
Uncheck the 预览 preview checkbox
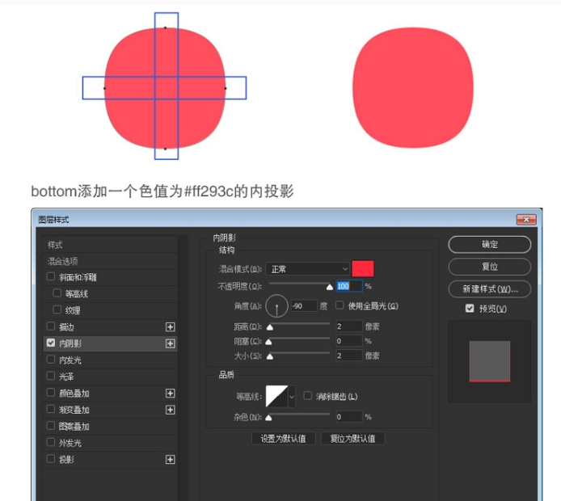point(470,309)
